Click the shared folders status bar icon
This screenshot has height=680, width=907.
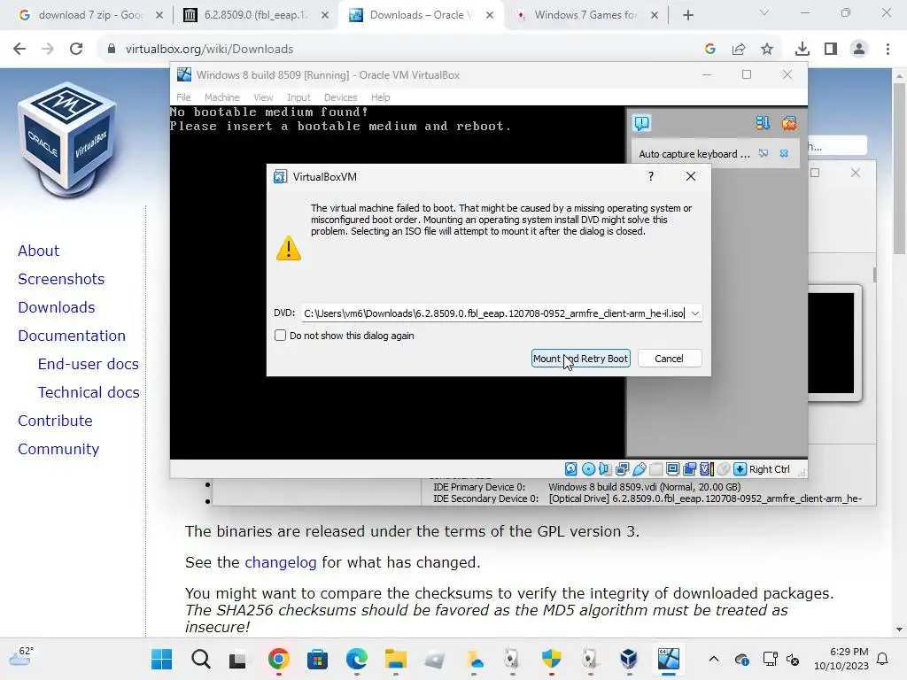(656, 469)
